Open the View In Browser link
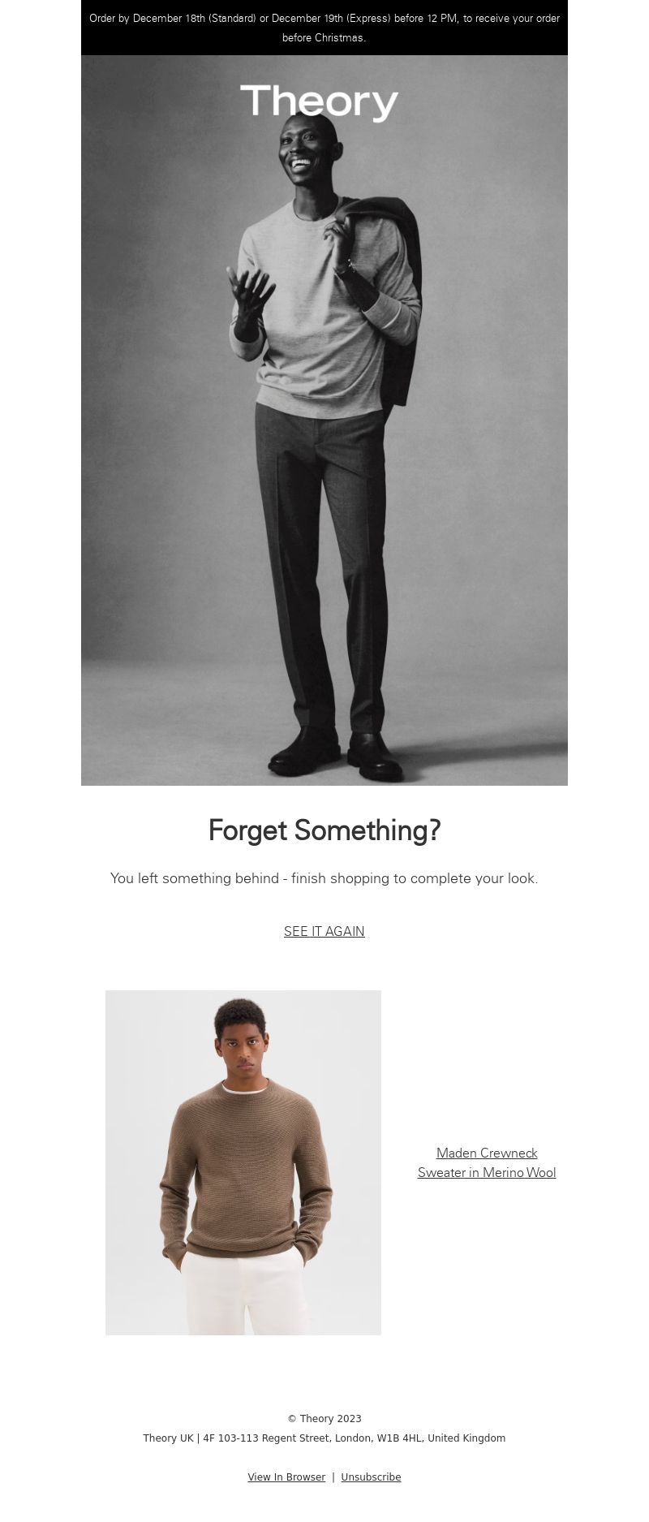Image resolution: width=649 pixels, height=1522 pixels. 286,1477
